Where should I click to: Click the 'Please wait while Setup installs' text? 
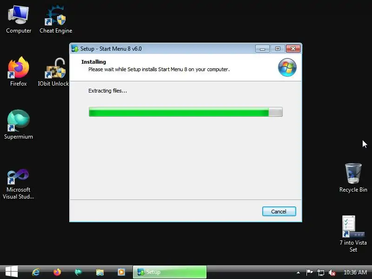[159, 69]
